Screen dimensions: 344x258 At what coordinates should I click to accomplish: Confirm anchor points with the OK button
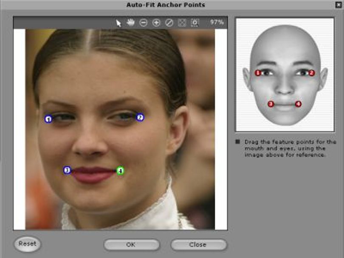click(131, 244)
